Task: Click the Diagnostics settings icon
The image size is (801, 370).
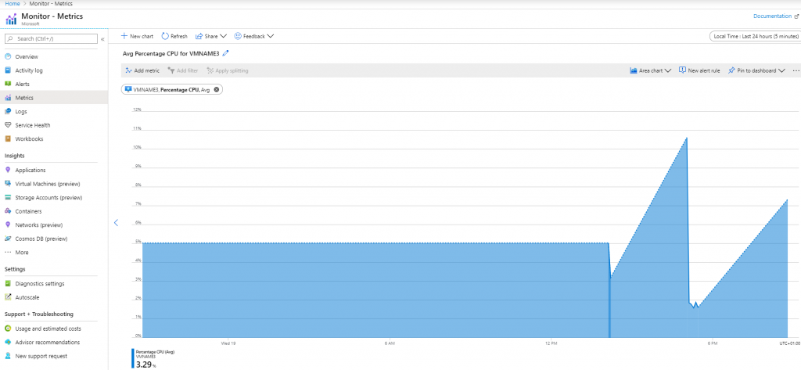Action: pos(8,284)
